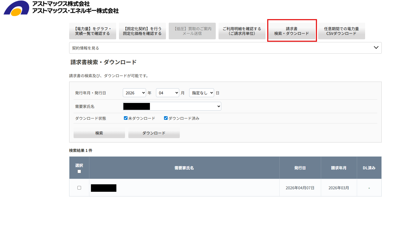Click the 2026年04月07日 cell
The image size is (416, 228).
[300, 188]
